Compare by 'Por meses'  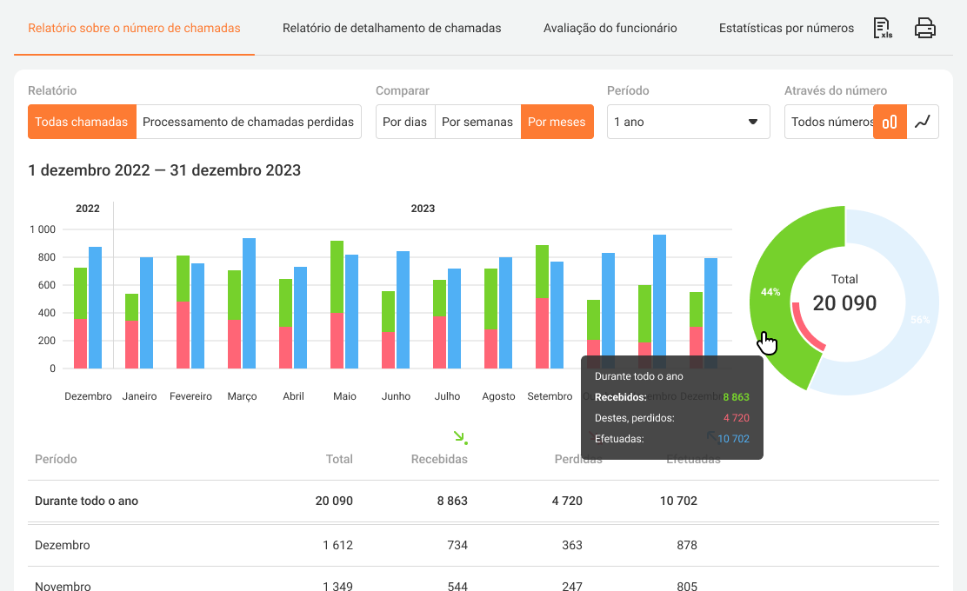pos(557,122)
